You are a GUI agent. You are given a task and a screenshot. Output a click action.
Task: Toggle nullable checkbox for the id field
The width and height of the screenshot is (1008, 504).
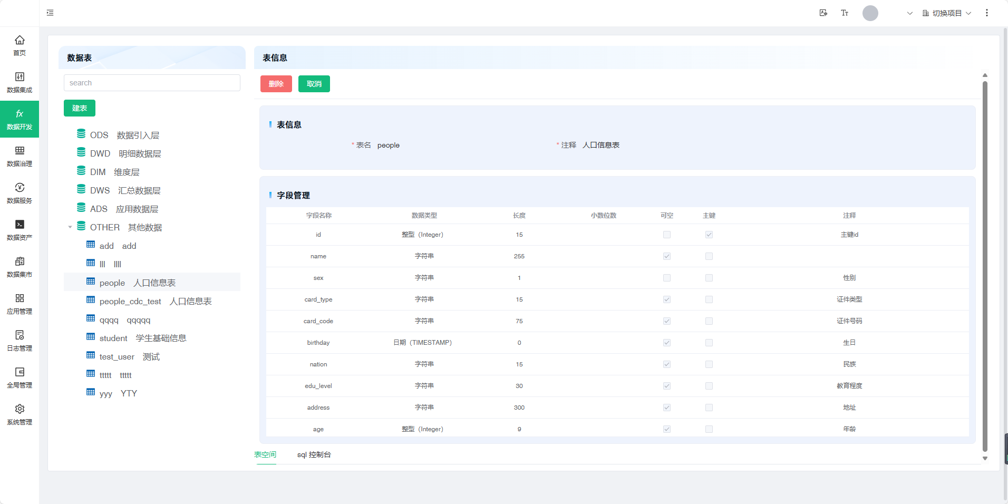coord(667,235)
